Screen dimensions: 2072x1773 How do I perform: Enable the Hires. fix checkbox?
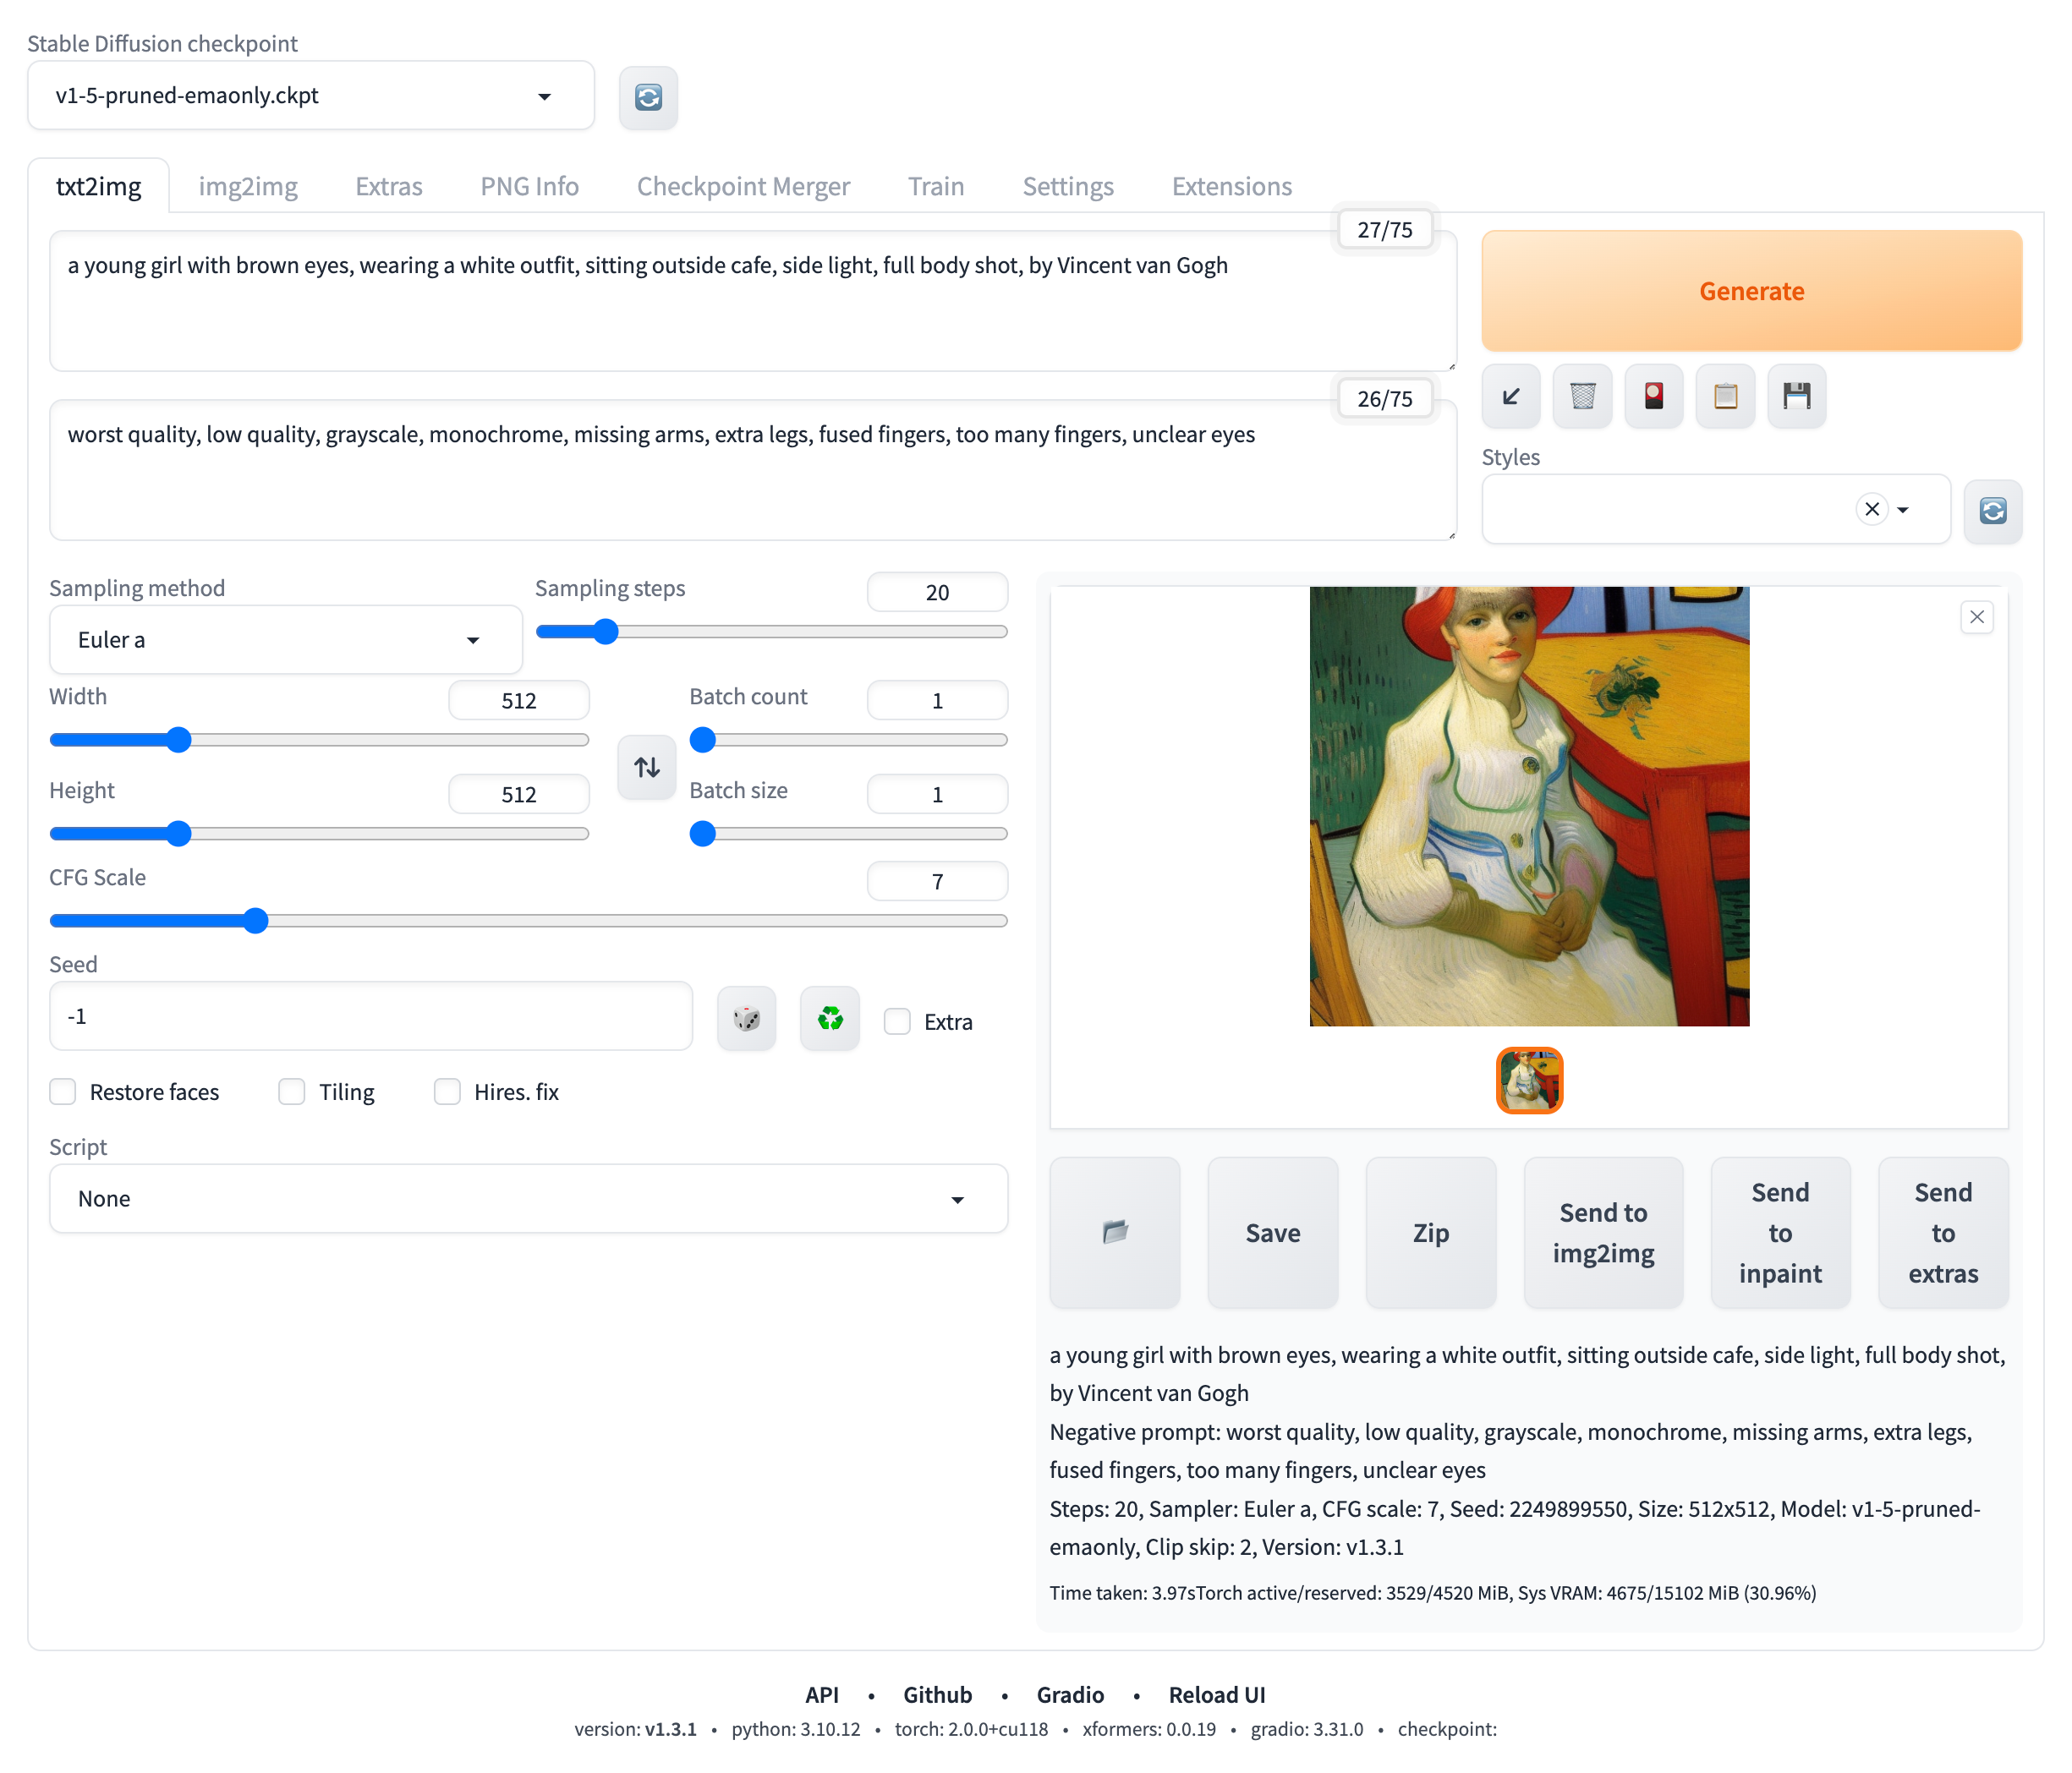click(x=447, y=1091)
